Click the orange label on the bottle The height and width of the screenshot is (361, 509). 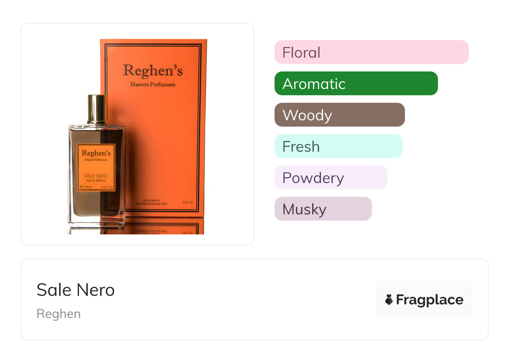point(97,167)
